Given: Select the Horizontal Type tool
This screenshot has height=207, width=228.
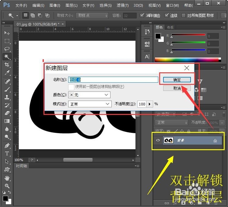Looking at the screenshot, I should click(x=7, y=154).
